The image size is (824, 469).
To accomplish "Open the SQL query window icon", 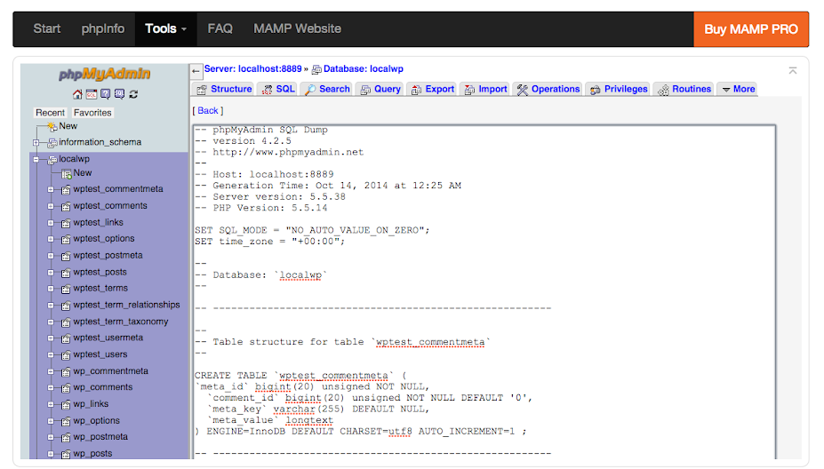I will pos(91,94).
